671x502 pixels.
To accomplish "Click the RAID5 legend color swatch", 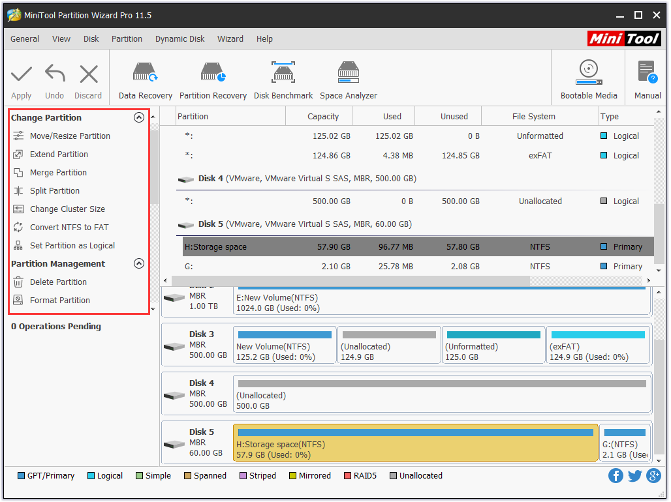I will pos(347,476).
